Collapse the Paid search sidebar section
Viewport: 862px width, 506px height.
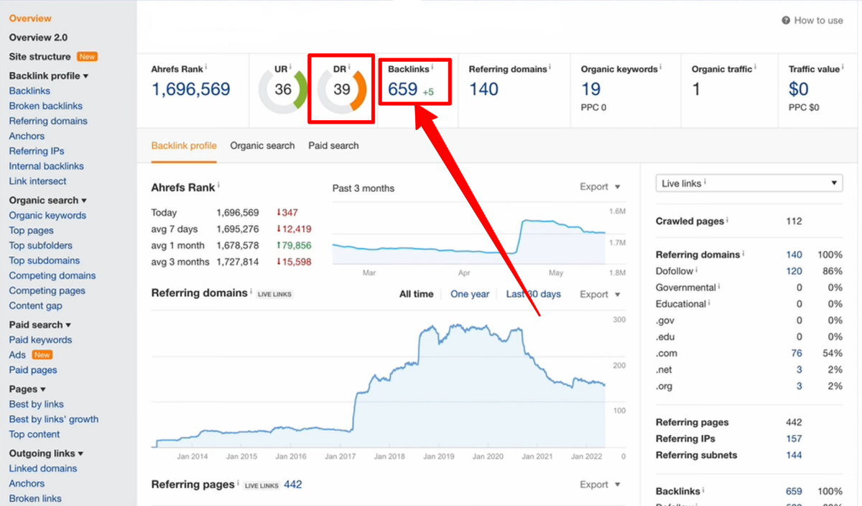pyautogui.click(x=40, y=325)
